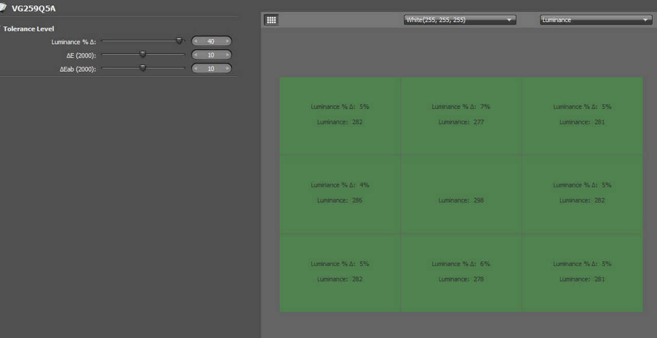Open the White(255, 255, 255) color dropdown
Image resolution: width=657 pixels, height=338 pixels.
click(x=460, y=20)
